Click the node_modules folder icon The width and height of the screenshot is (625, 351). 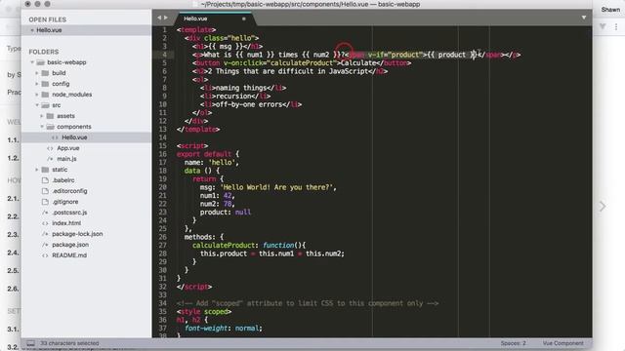click(45, 95)
